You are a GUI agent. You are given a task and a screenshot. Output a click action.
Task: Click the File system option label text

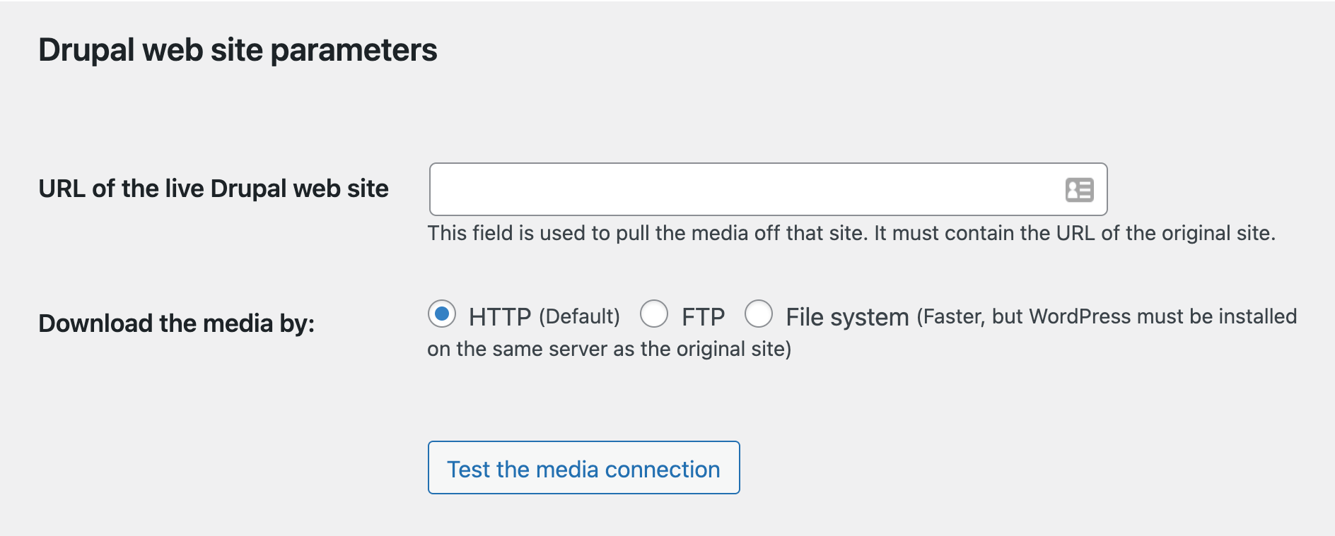[x=848, y=317]
